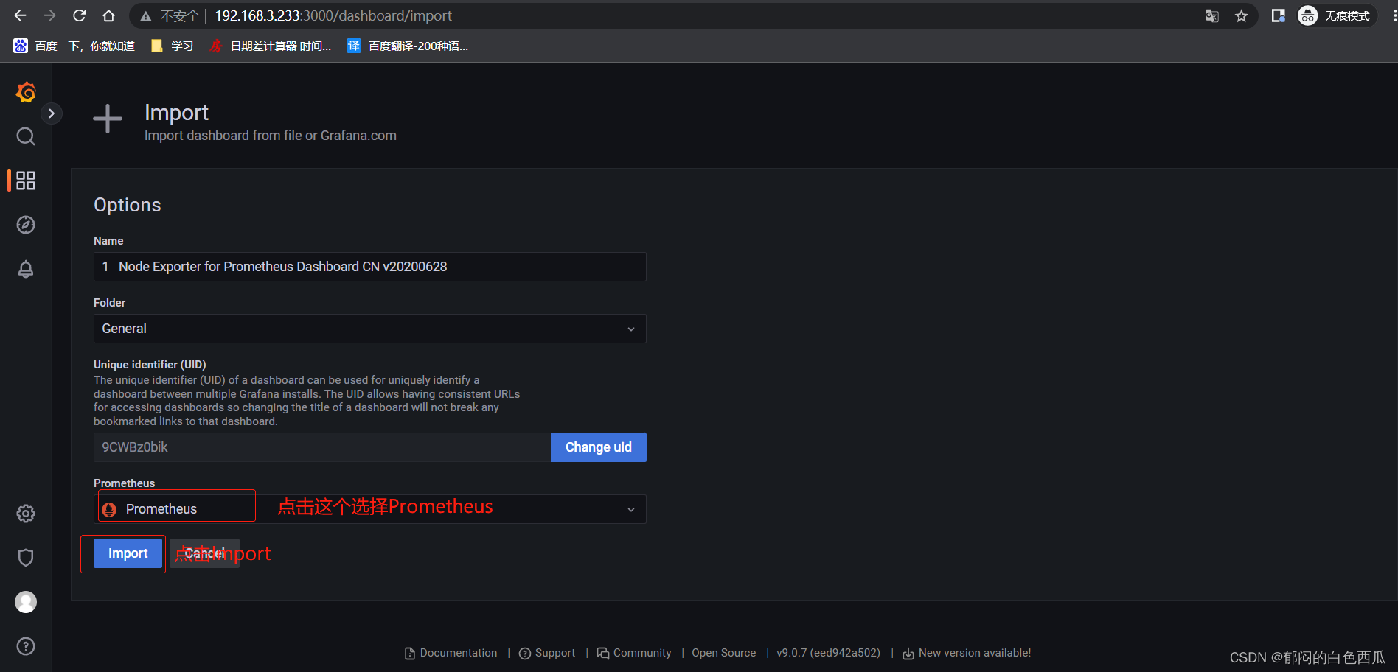Open the Explore compass icon
This screenshot has height=672, width=1398.
(x=26, y=225)
